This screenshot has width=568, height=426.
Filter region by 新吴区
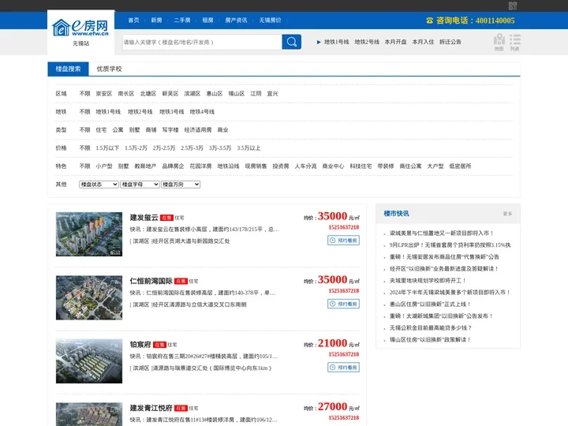click(x=170, y=93)
